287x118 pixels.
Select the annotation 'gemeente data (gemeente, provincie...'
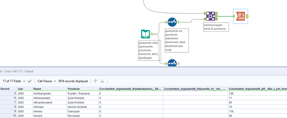[150, 50]
